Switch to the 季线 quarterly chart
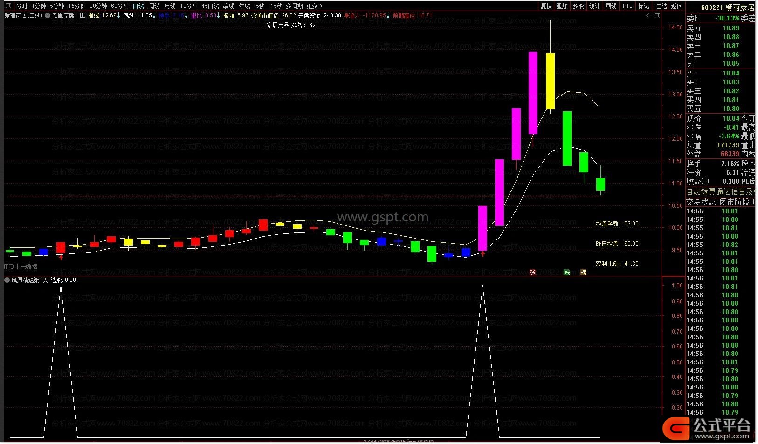The image size is (758, 444). tap(229, 6)
